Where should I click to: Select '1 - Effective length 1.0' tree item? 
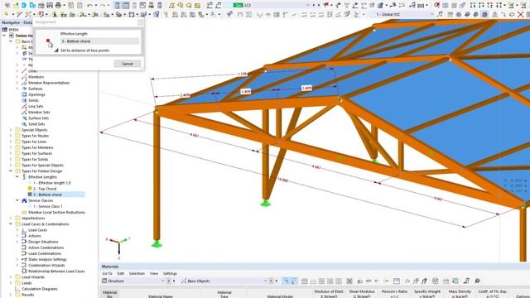(52, 183)
